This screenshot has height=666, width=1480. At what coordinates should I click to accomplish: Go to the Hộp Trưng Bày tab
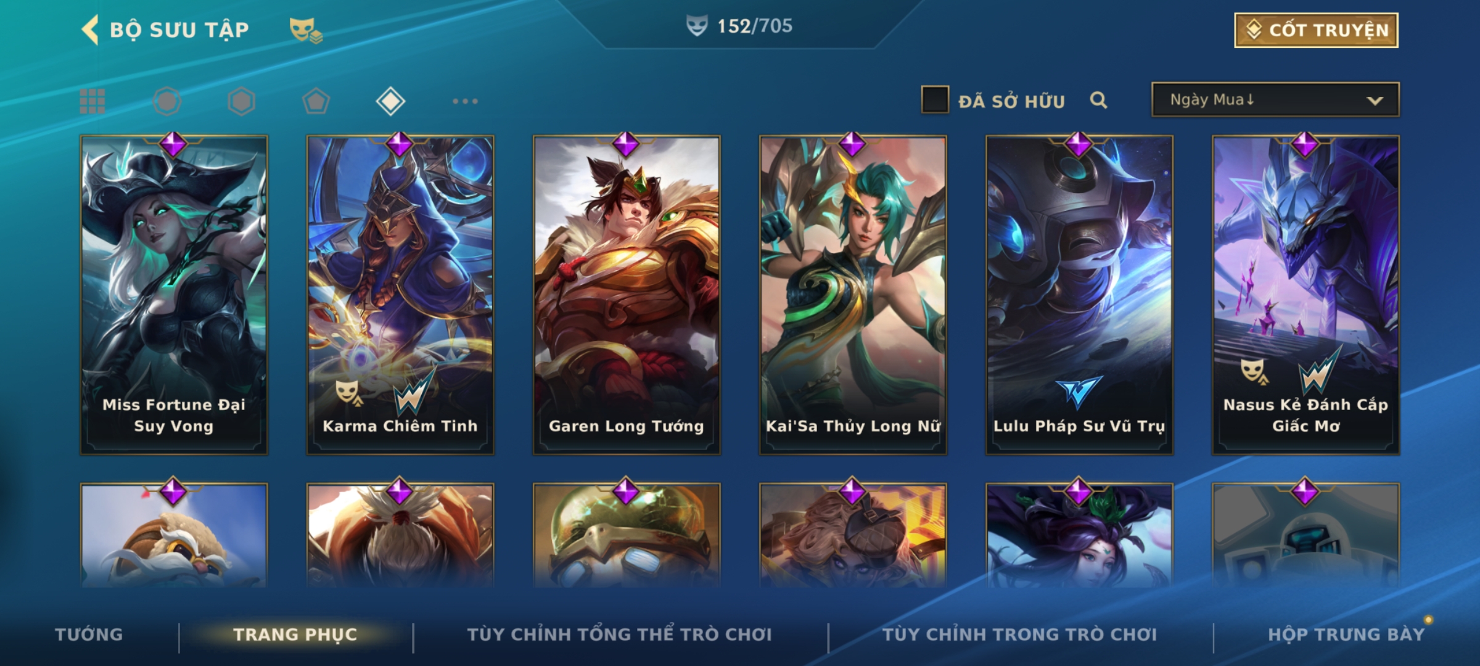[x=1346, y=634]
